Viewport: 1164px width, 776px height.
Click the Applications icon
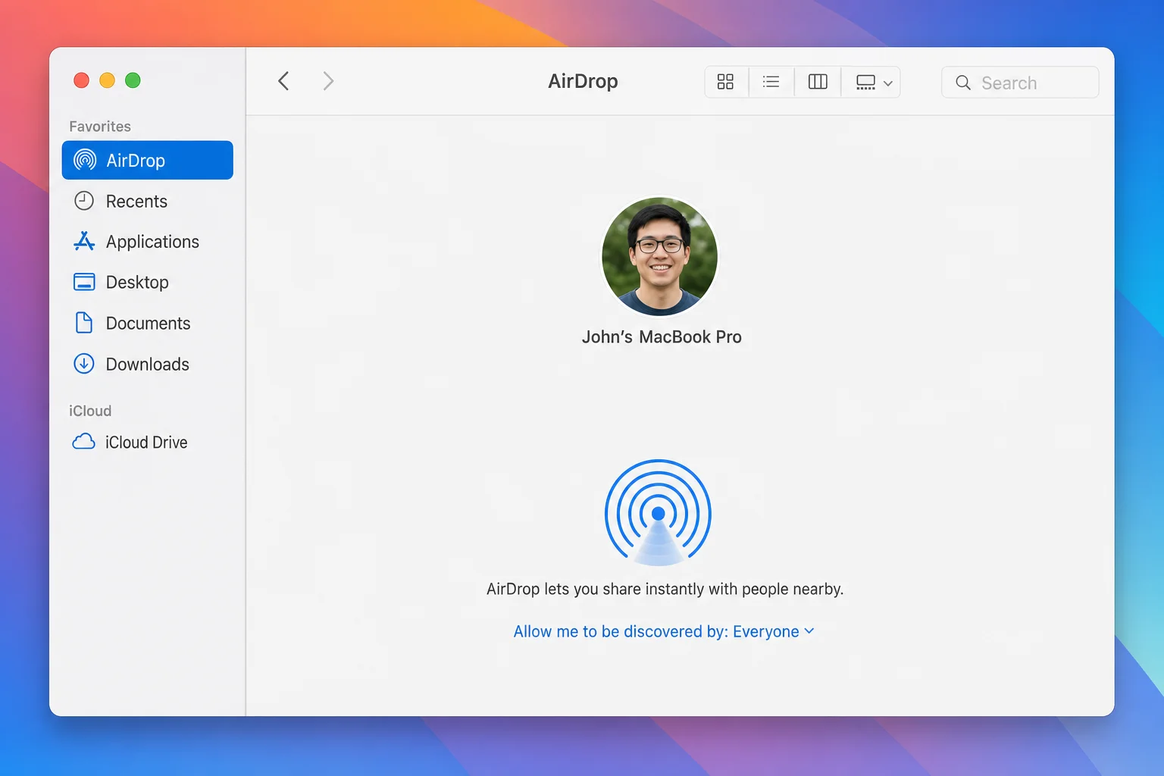pyautogui.click(x=84, y=241)
